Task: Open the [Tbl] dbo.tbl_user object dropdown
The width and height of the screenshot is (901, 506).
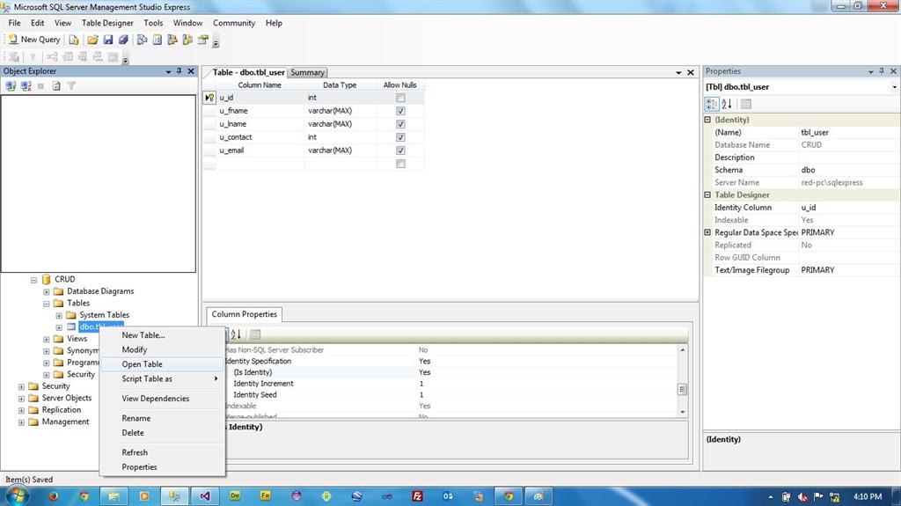Action: pos(894,87)
